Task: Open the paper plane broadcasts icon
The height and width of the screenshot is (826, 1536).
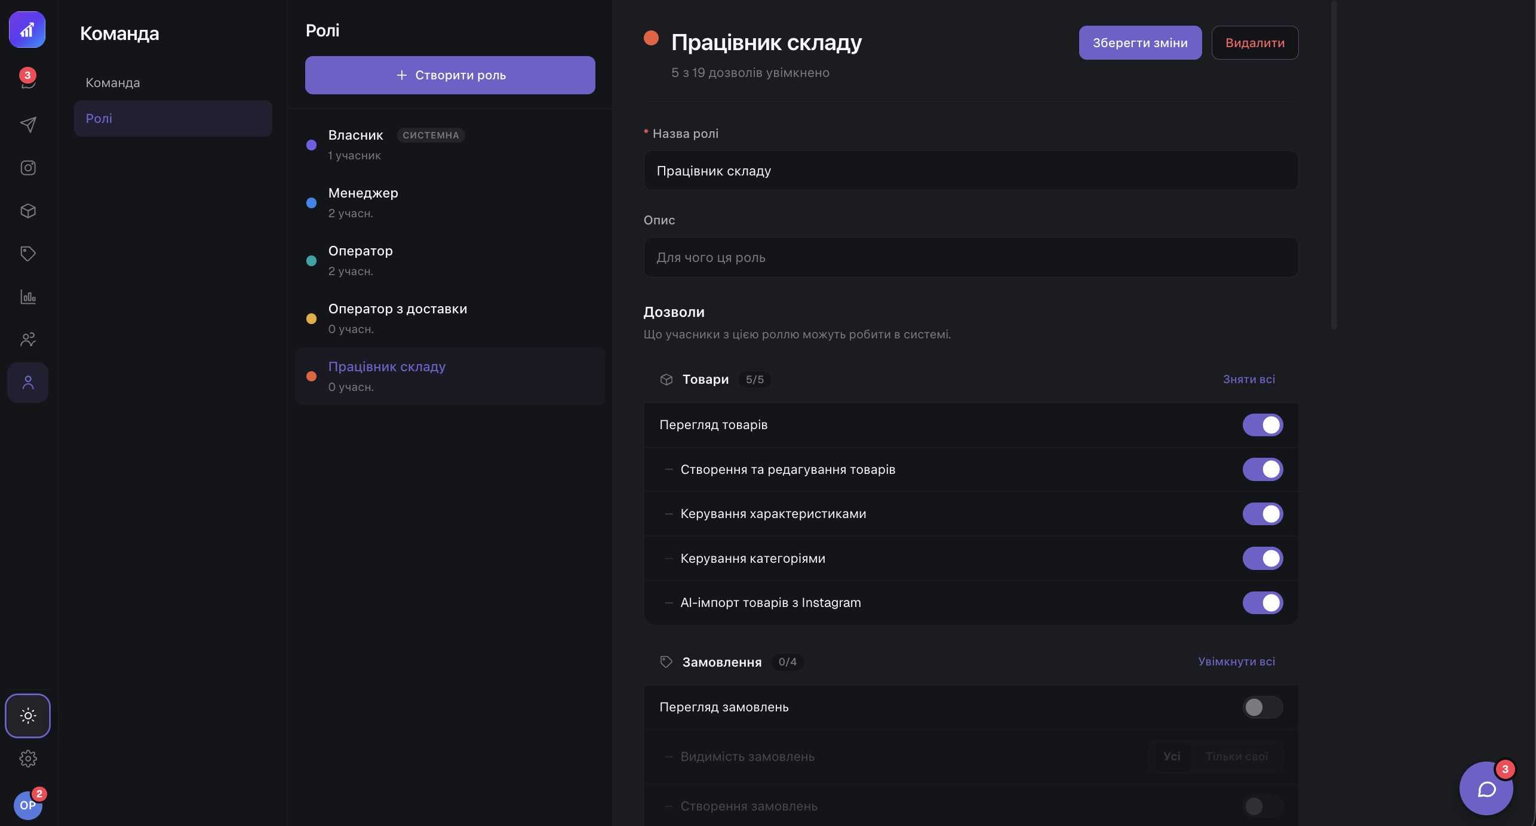Action: click(28, 124)
